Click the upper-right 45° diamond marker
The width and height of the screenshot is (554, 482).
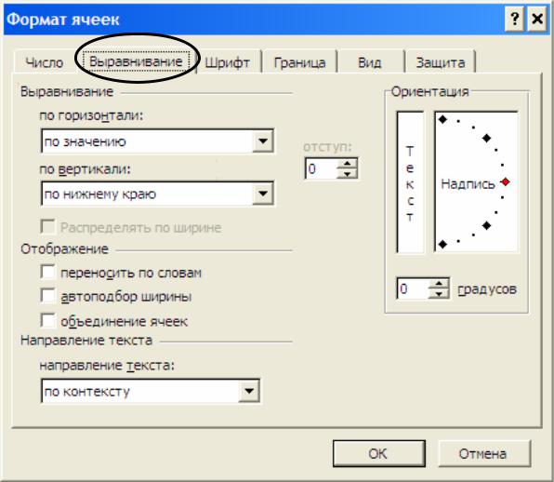(486, 138)
